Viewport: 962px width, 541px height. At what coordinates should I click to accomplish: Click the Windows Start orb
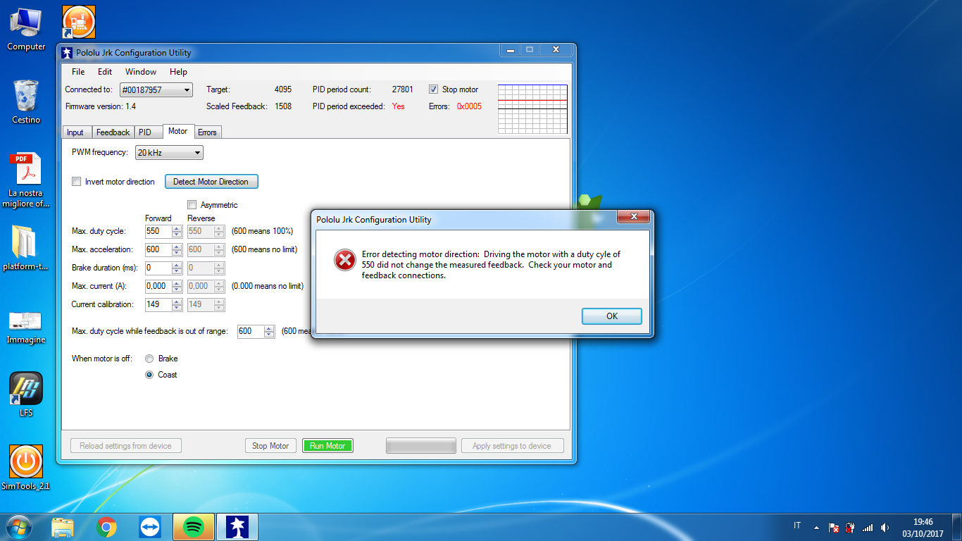(x=19, y=527)
